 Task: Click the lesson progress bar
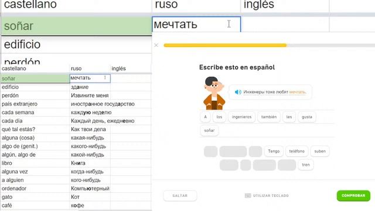[x=270, y=45]
